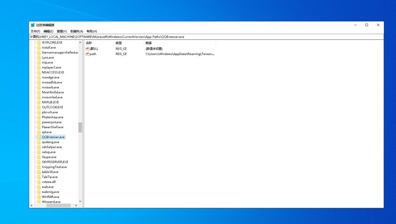Select the pbrush.exe key

pyautogui.click(x=50, y=112)
